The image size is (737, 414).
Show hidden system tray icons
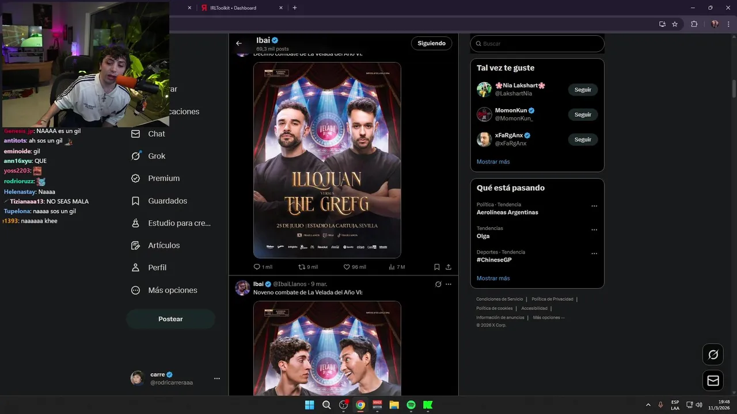click(x=648, y=405)
